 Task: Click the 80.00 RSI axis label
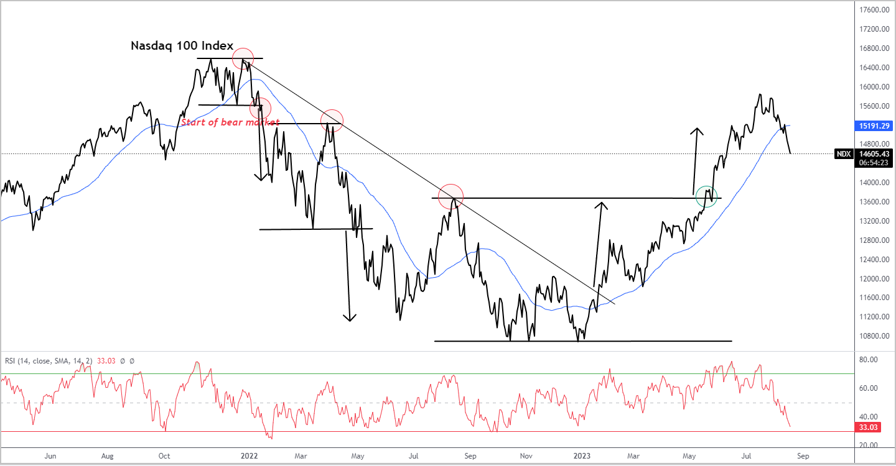[x=867, y=360]
